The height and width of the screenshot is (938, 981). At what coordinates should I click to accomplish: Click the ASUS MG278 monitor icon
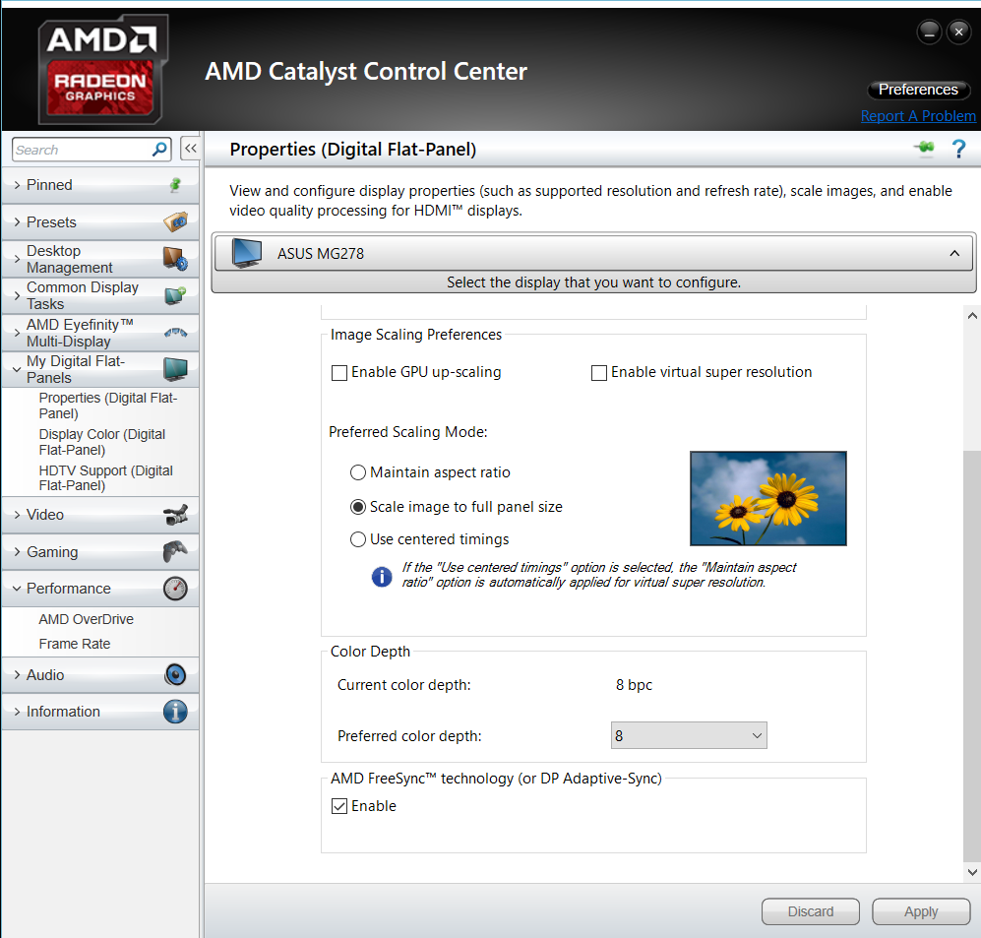247,253
